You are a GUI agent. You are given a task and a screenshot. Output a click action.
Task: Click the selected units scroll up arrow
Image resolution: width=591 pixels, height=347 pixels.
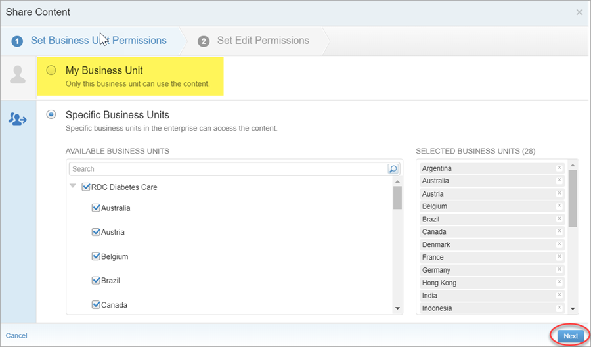(x=573, y=165)
